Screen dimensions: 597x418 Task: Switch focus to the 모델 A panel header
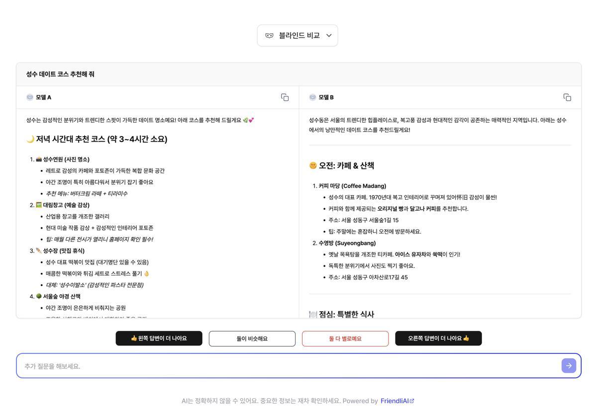(42, 97)
